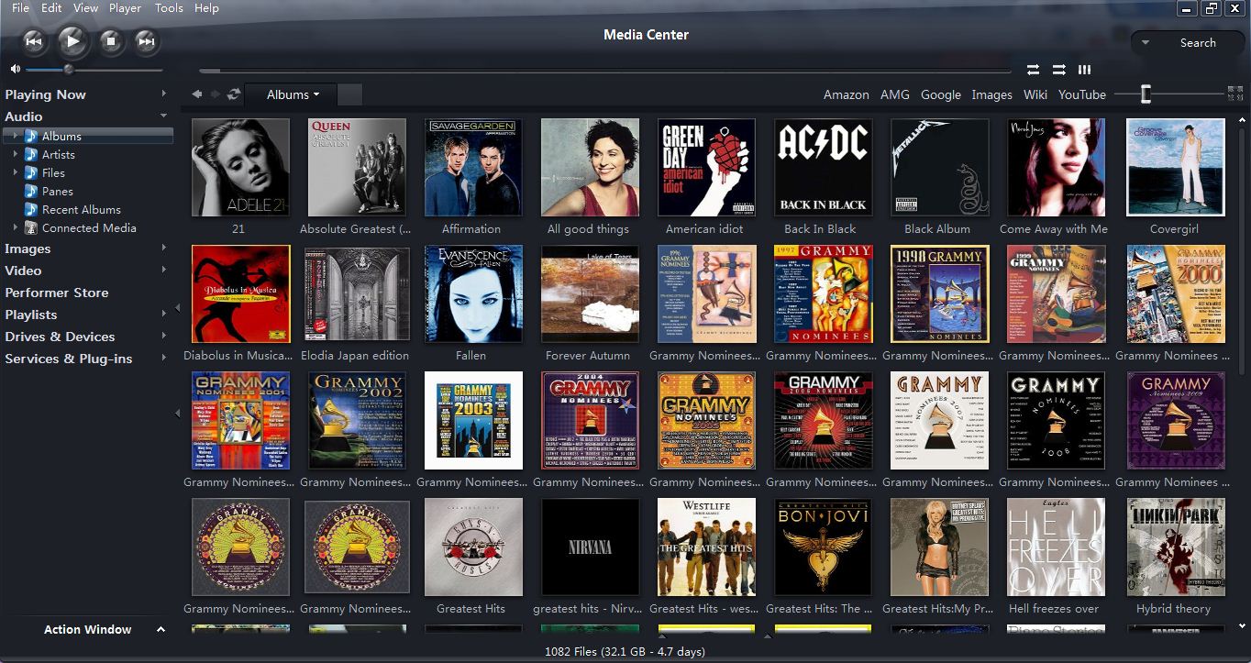Image resolution: width=1251 pixels, height=663 pixels.
Task: Click into the Search field
Action: click(1198, 43)
